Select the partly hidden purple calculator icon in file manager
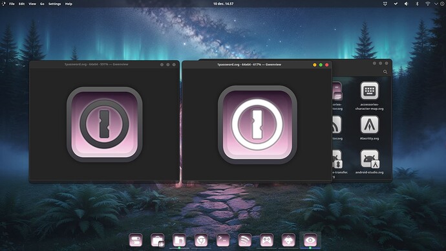 point(337,91)
